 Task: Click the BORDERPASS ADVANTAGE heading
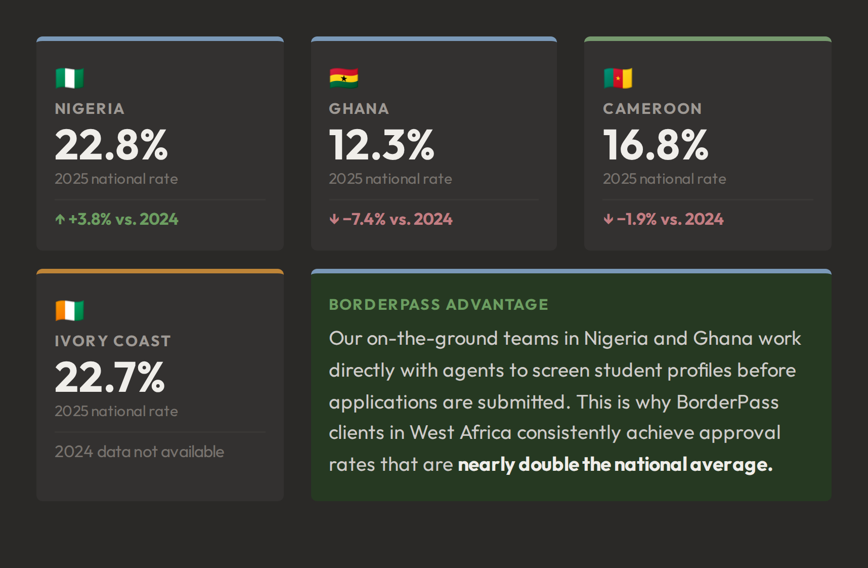(x=439, y=305)
